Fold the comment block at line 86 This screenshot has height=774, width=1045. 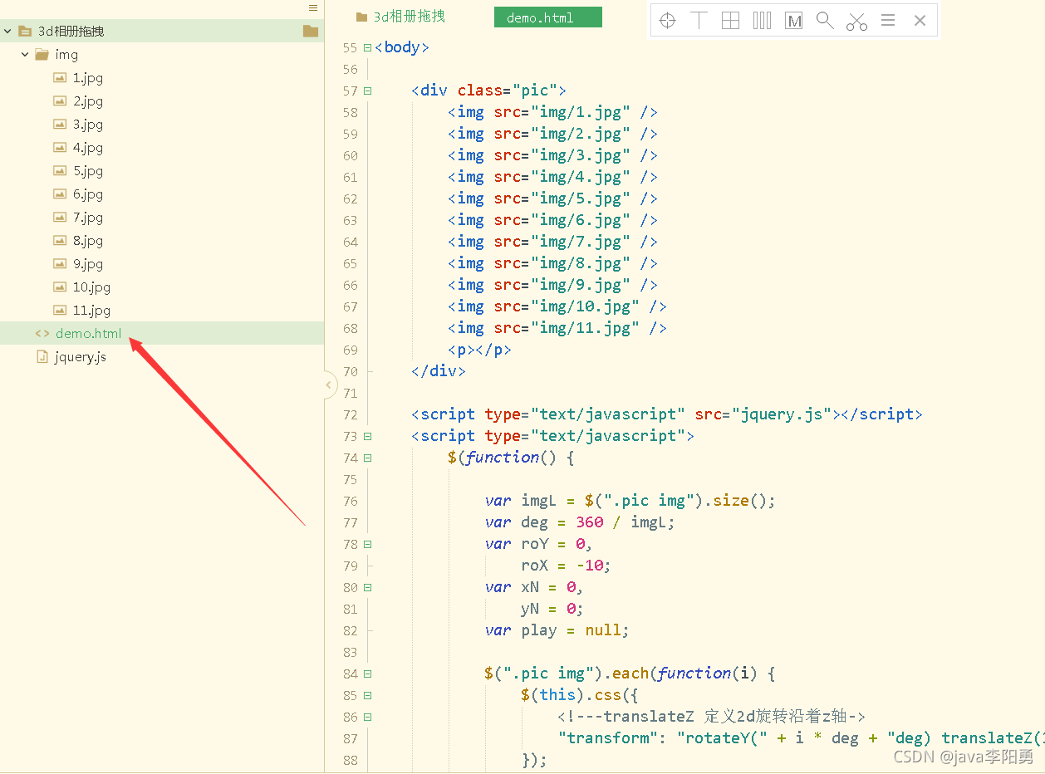point(367,718)
